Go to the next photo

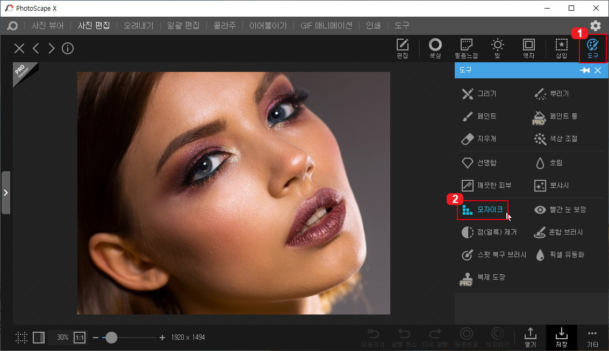pyautogui.click(x=52, y=48)
